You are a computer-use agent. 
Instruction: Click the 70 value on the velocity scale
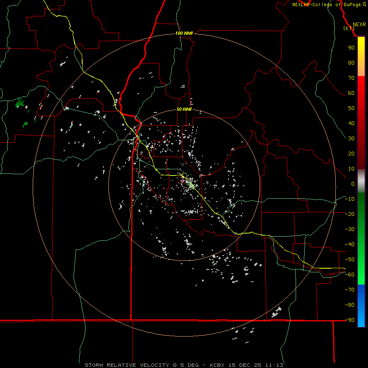point(351,78)
